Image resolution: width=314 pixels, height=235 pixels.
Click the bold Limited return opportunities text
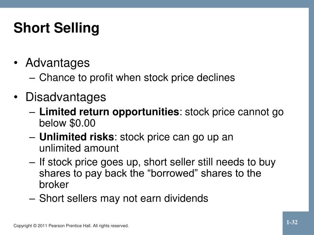point(109,112)
